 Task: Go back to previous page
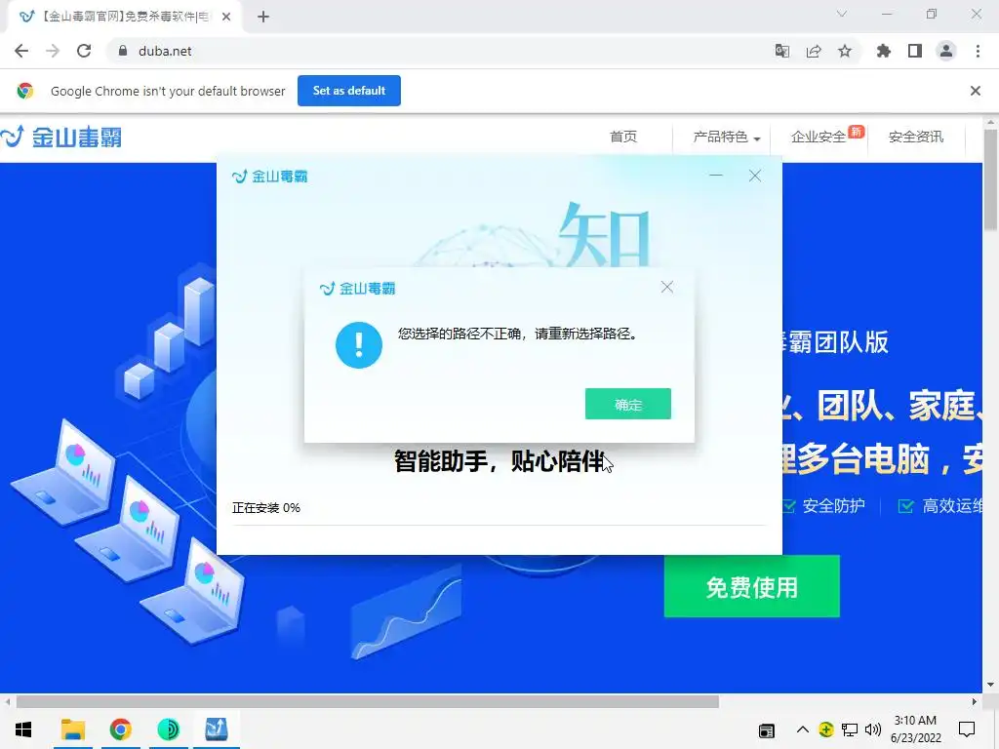(21, 51)
